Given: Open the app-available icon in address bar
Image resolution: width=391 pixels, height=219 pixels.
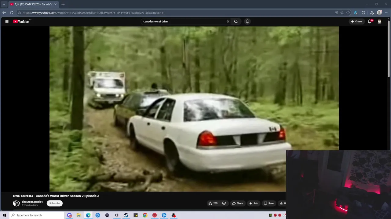Looking at the screenshot, I should pos(336,13).
